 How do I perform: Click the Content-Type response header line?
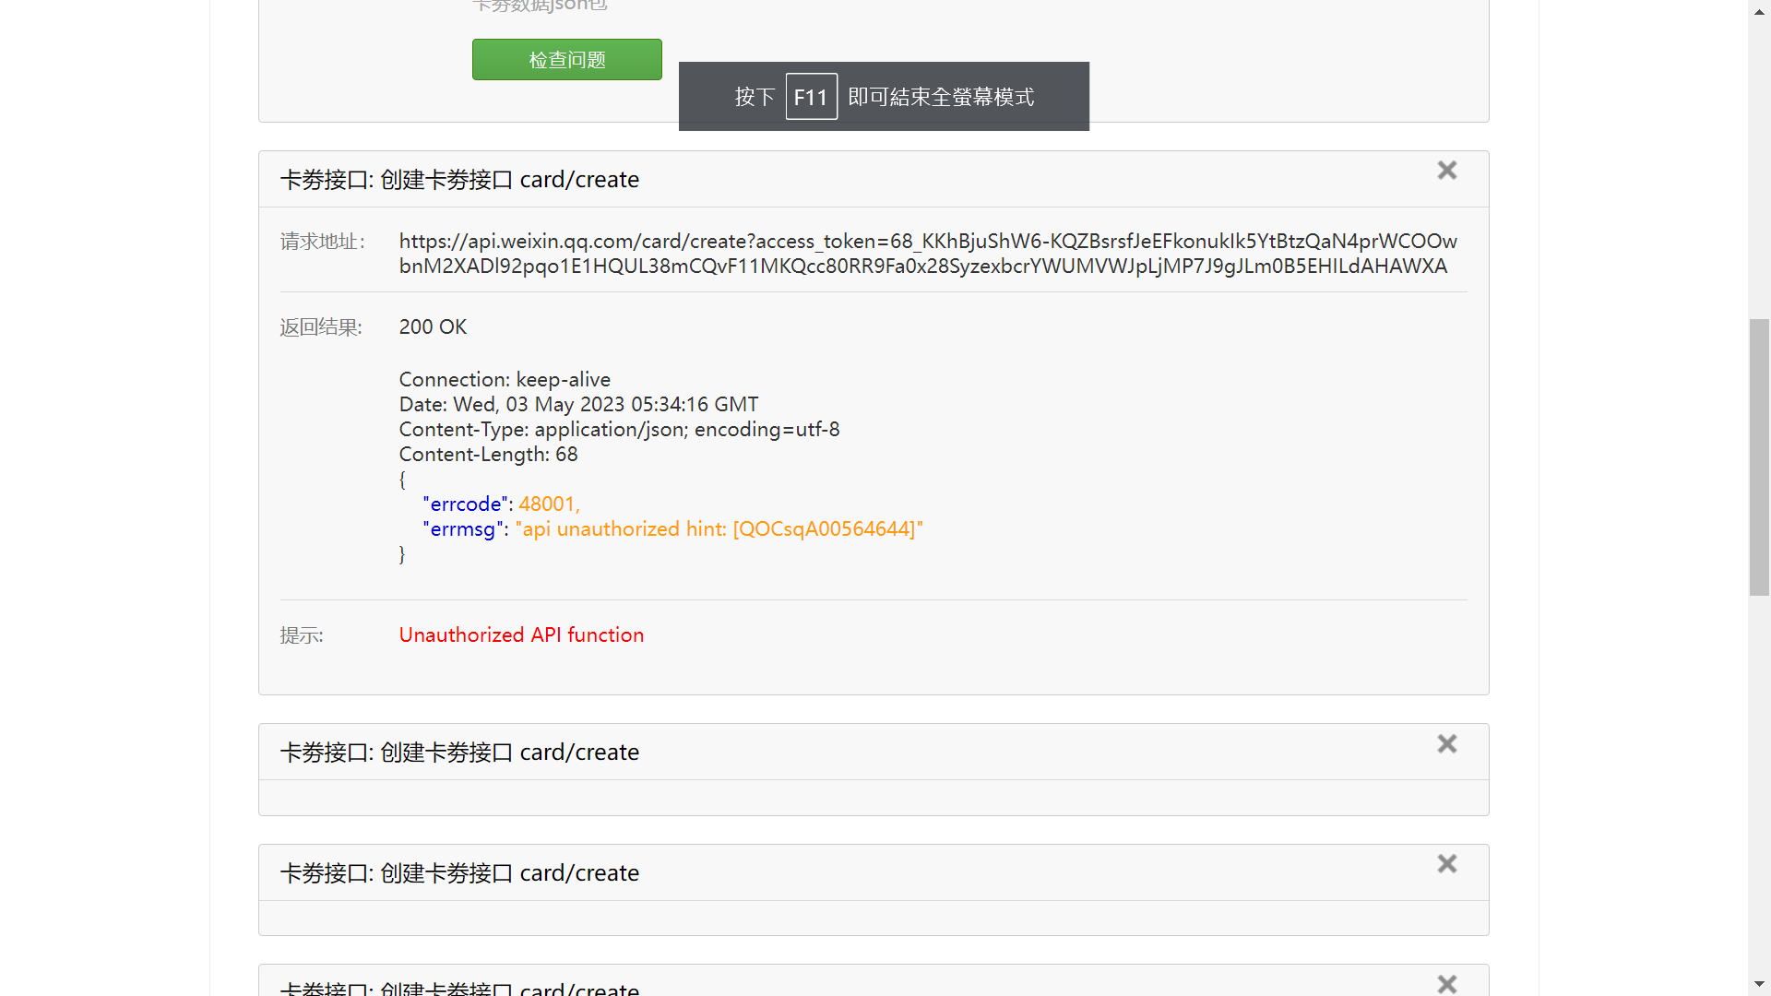619,430
